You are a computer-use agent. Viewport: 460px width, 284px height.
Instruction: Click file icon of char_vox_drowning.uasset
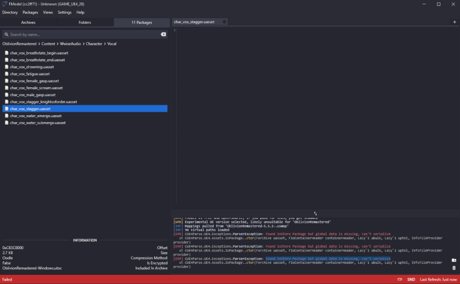coord(6,67)
